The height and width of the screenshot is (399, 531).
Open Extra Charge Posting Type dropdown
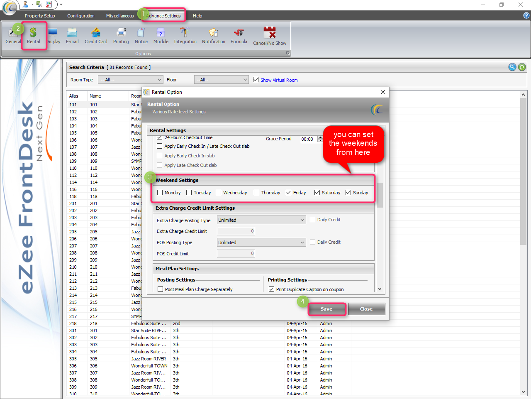tap(261, 220)
